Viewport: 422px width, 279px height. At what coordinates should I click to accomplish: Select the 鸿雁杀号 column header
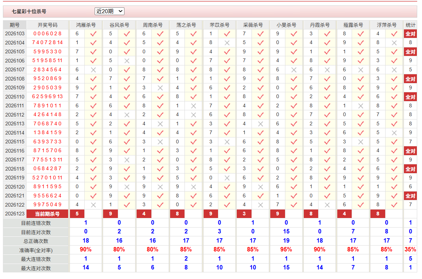pyautogui.click(x=86, y=25)
